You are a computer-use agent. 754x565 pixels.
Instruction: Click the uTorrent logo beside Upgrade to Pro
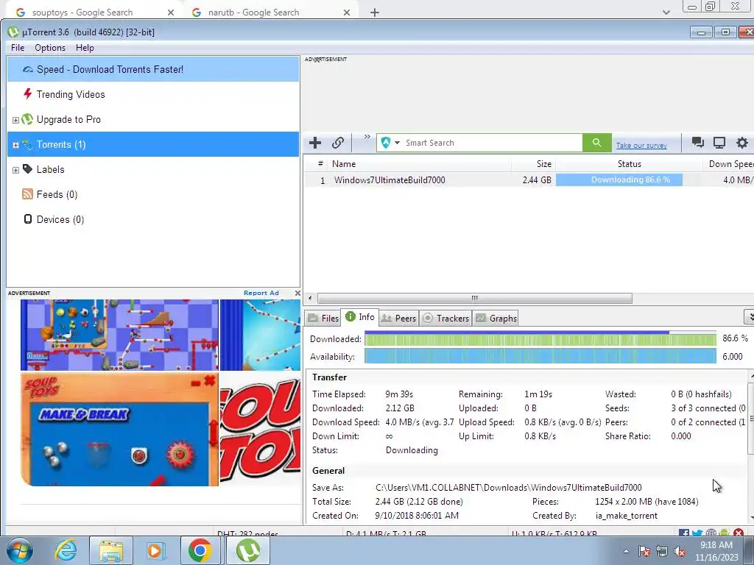tap(27, 119)
